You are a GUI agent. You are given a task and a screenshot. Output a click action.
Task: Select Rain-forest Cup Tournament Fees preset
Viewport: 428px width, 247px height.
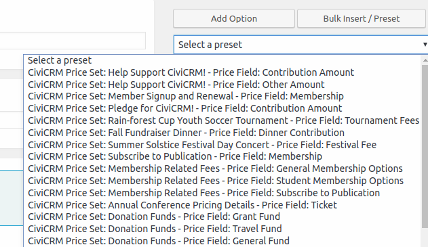pyautogui.click(x=222, y=120)
